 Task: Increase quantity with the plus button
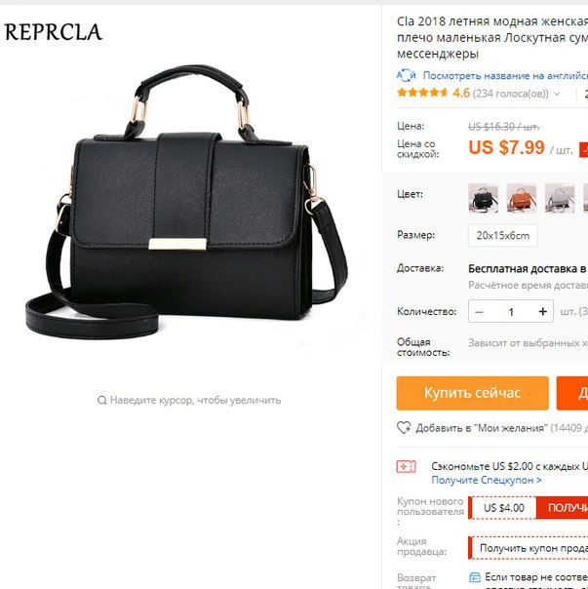pyautogui.click(x=542, y=311)
